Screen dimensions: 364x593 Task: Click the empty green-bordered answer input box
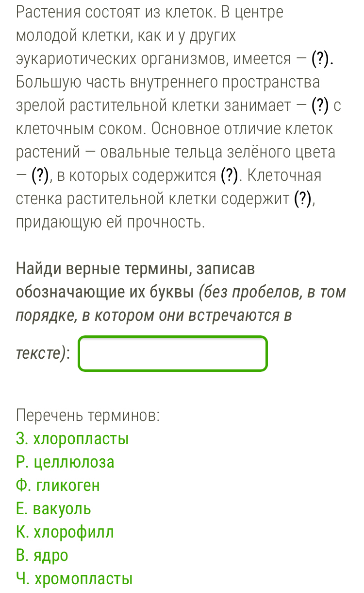173,353
